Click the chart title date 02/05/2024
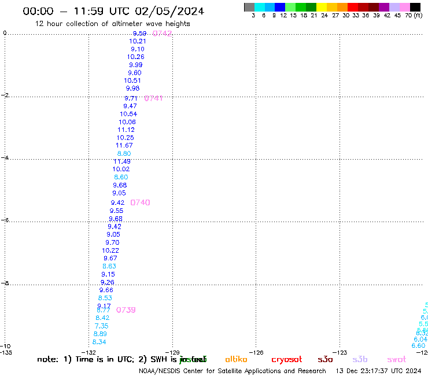Viewport: 428px width, 376px height. pos(169,12)
